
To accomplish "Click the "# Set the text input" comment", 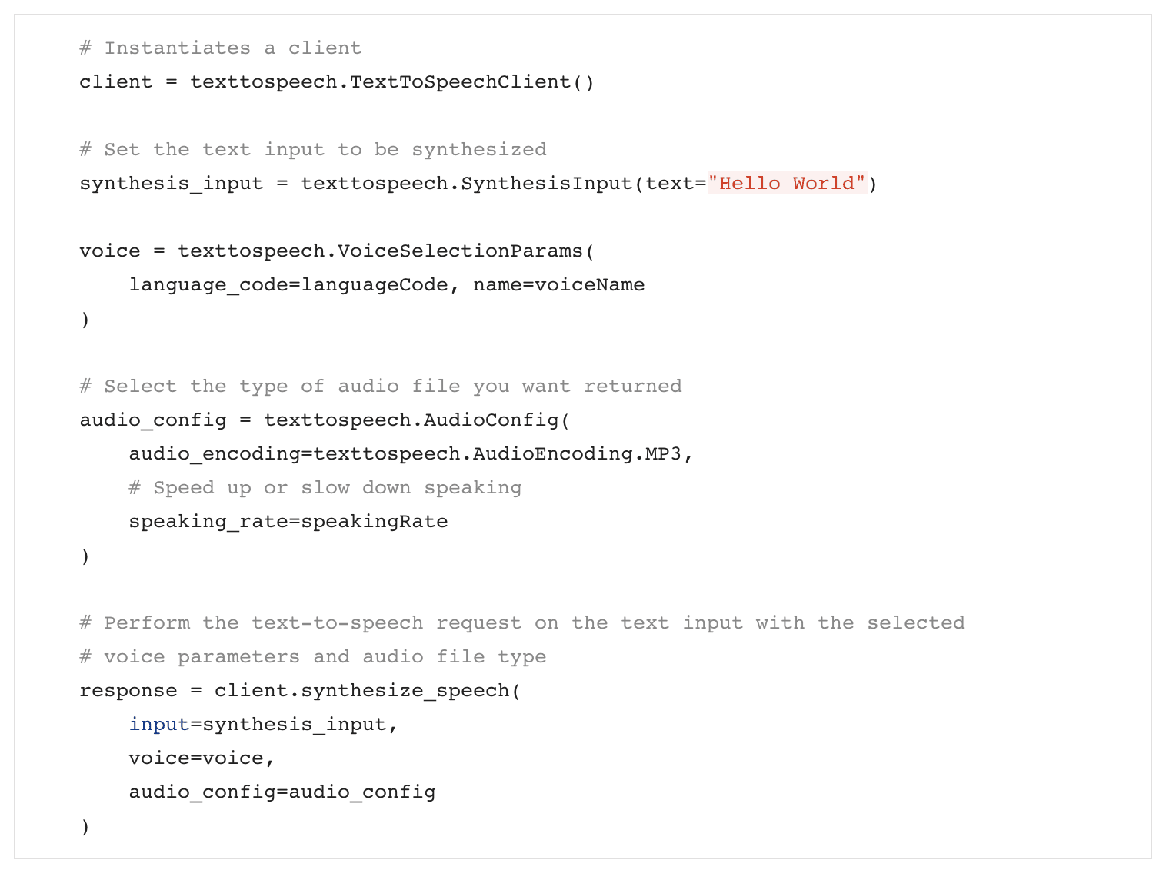I will tap(312, 150).
